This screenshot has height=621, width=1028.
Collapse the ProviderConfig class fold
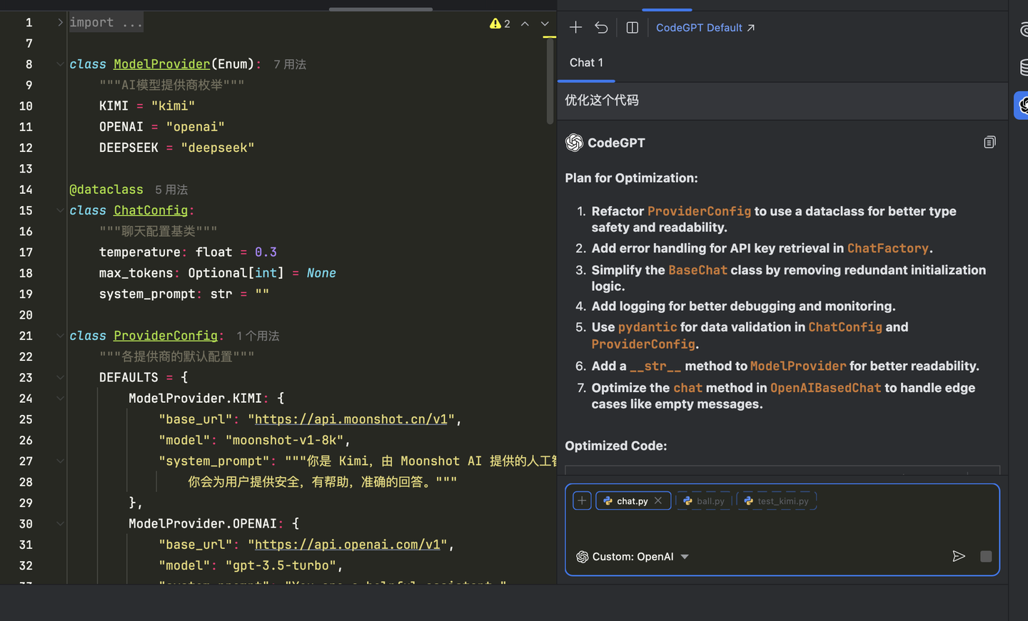tap(60, 336)
